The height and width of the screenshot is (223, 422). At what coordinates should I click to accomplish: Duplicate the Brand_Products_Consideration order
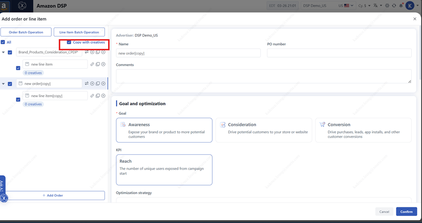[x=98, y=52]
